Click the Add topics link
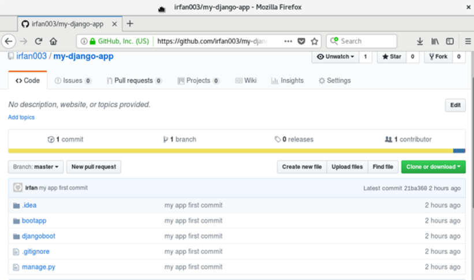Image resolution: width=474 pixels, height=280 pixels. pyautogui.click(x=21, y=117)
